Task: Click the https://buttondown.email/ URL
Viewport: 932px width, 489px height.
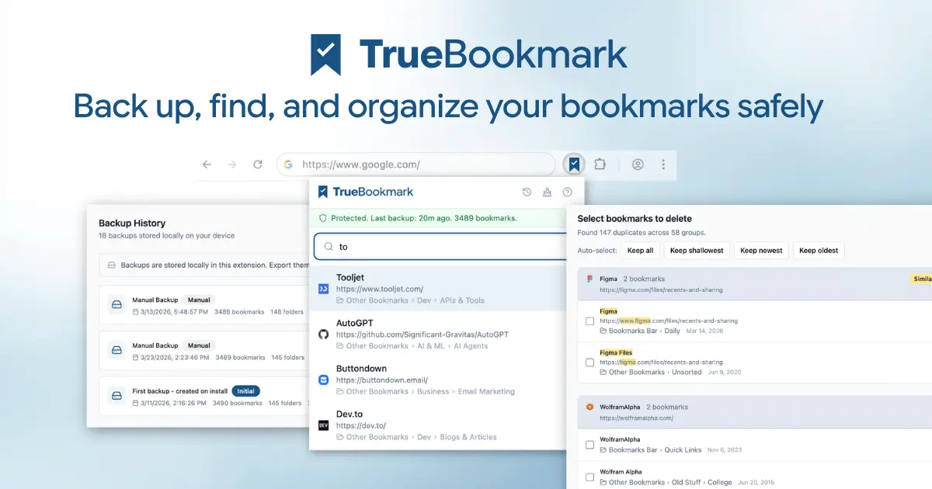Action: point(382,380)
